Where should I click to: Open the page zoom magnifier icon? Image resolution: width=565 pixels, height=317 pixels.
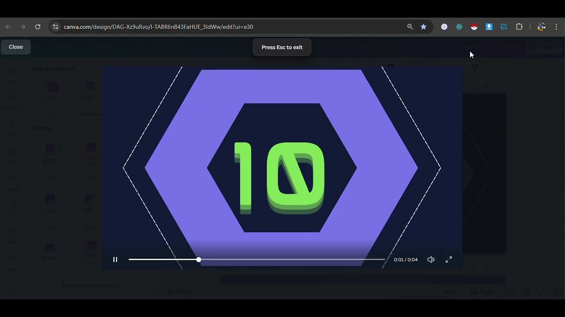tap(410, 27)
